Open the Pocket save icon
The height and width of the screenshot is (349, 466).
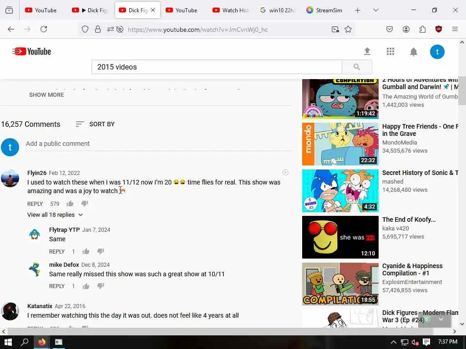[390, 29]
